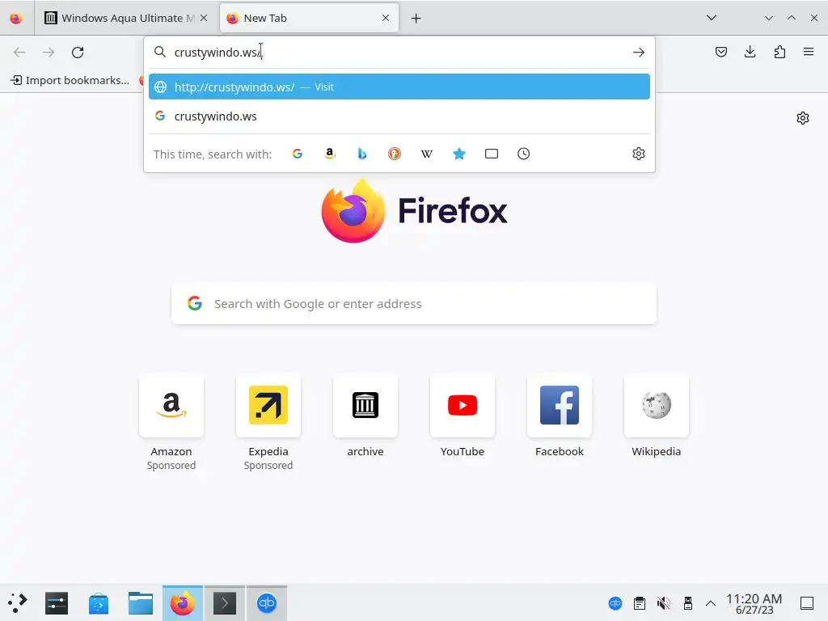Search this time with Google icon

coord(298,154)
